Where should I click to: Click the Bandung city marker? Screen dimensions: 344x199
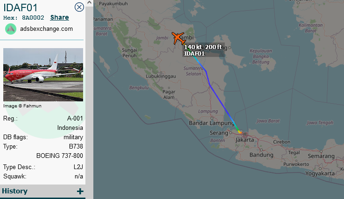(x=261, y=150)
